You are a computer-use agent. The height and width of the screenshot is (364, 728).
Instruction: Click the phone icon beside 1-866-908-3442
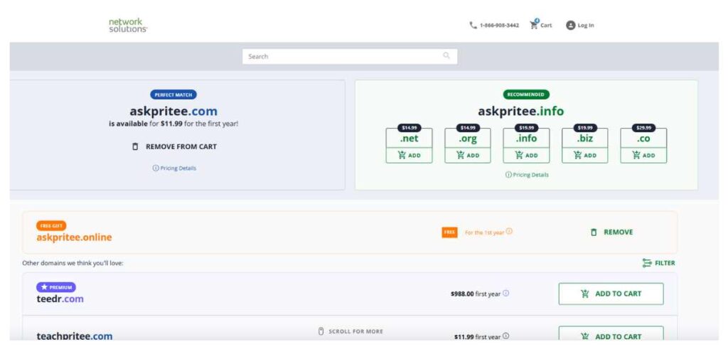point(473,25)
